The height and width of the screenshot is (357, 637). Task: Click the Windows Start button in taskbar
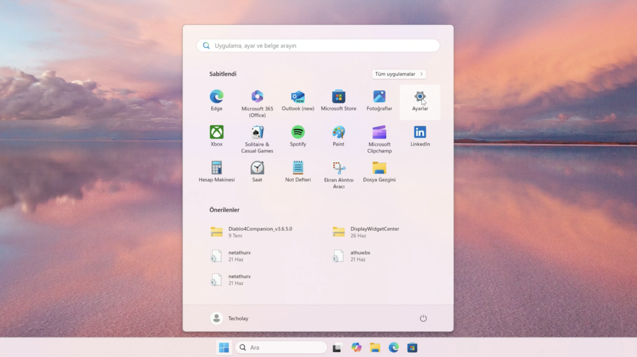pyautogui.click(x=224, y=347)
